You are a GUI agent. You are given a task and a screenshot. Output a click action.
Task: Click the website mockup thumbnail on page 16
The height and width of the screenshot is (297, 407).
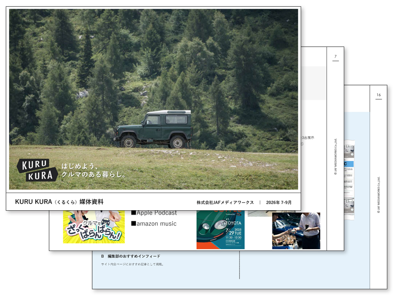point(350,180)
